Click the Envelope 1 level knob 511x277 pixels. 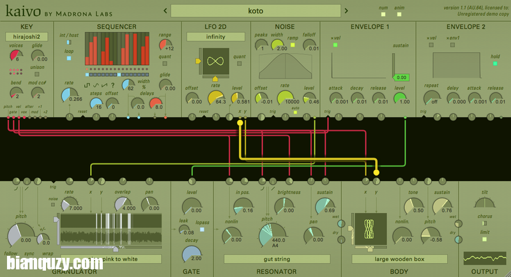400,98
